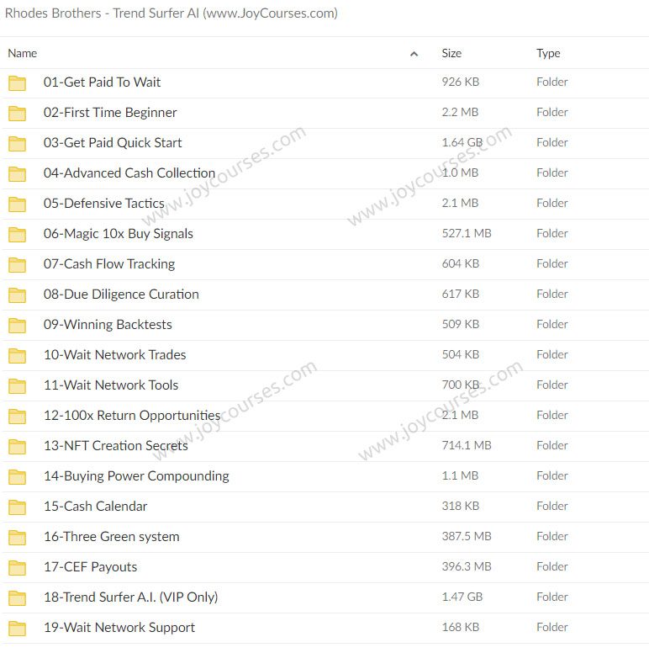Viewport: 649px width, 653px height.
Task: Sort entries by the Type column header
Action: (548, 53)
